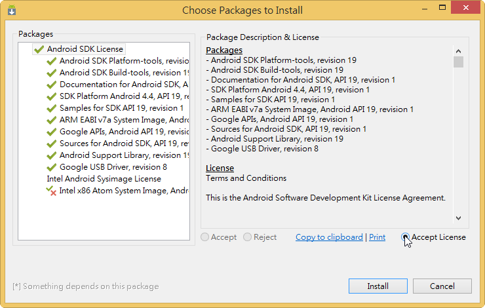Image resolution: width=485 pixels, height=308 pixels.
Task: Click green checkmark beside Android SDK License
Action: (x=39, y=49)
